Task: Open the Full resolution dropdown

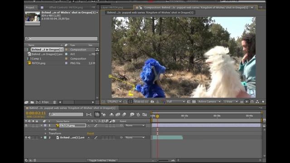Action: (176, 101)
